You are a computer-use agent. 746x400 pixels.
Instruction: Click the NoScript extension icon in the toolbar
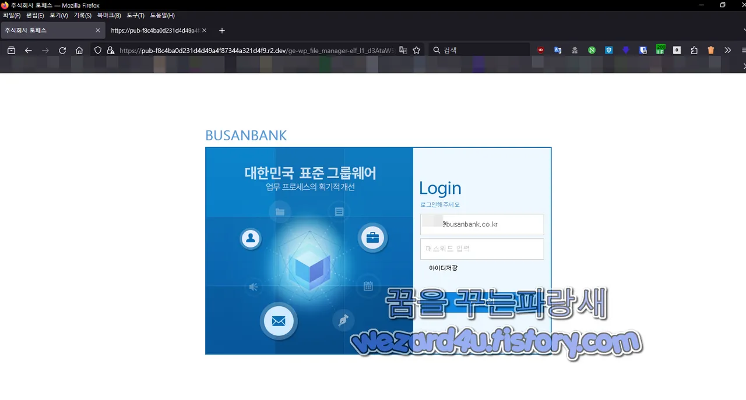[592, 50]
